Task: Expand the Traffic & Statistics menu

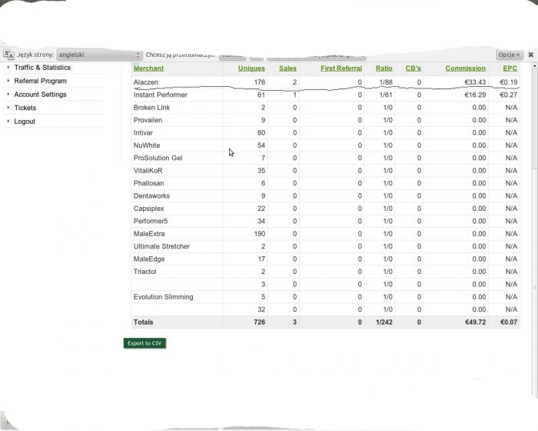Action: 42,68
